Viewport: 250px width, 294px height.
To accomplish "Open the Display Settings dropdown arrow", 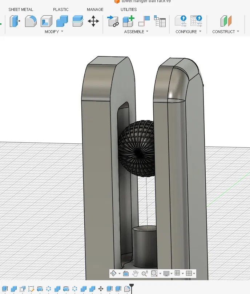I will [172, 274].
